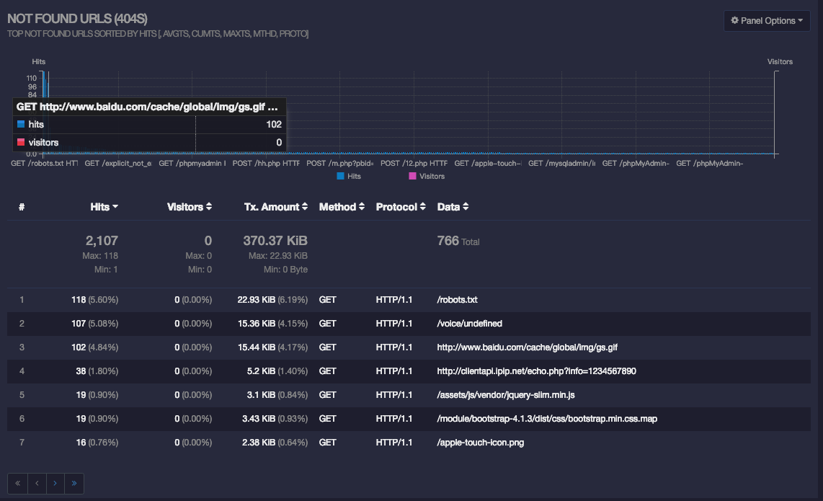
Task: Click the Data column sort icon
Action: pyautogui.click(x=466, y=206)
